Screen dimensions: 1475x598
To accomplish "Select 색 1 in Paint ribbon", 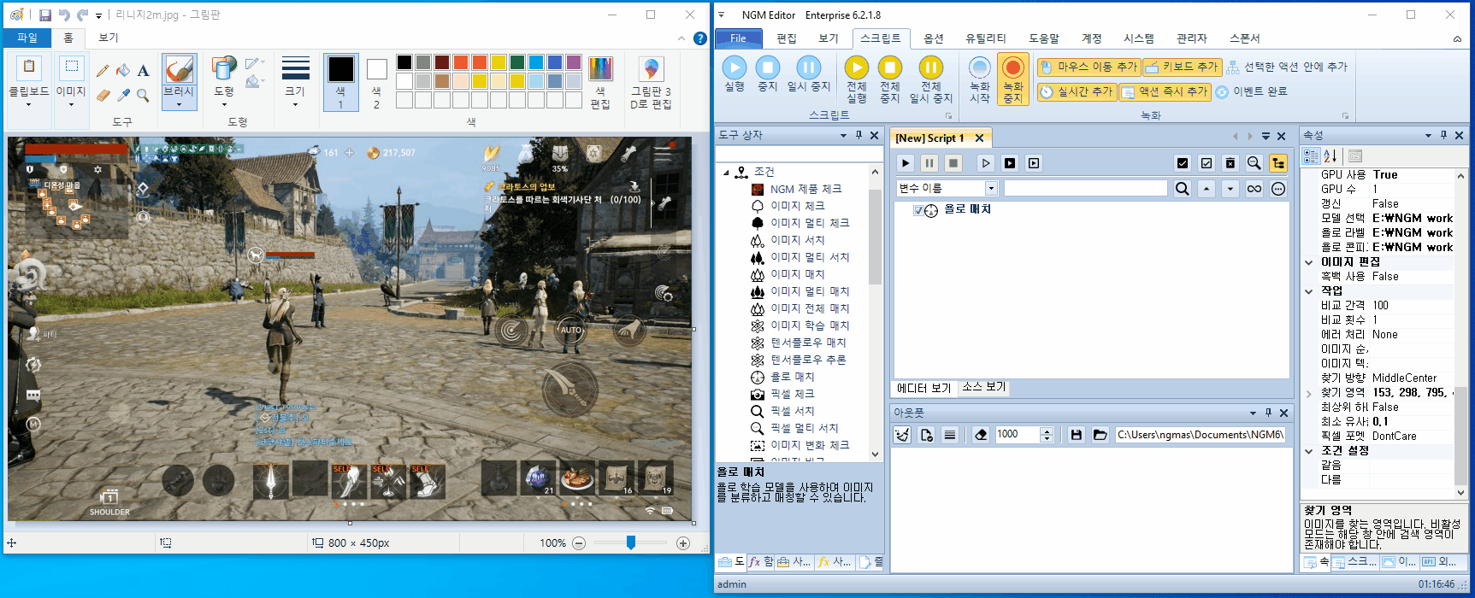I will pyautogui.click(x=340, y=82).
